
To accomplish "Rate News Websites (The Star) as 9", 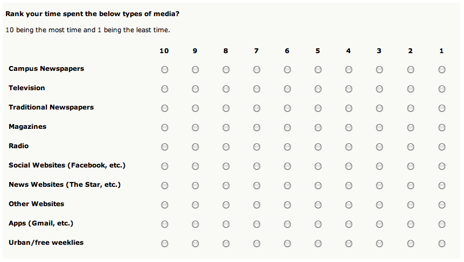I will click(195, 186).
